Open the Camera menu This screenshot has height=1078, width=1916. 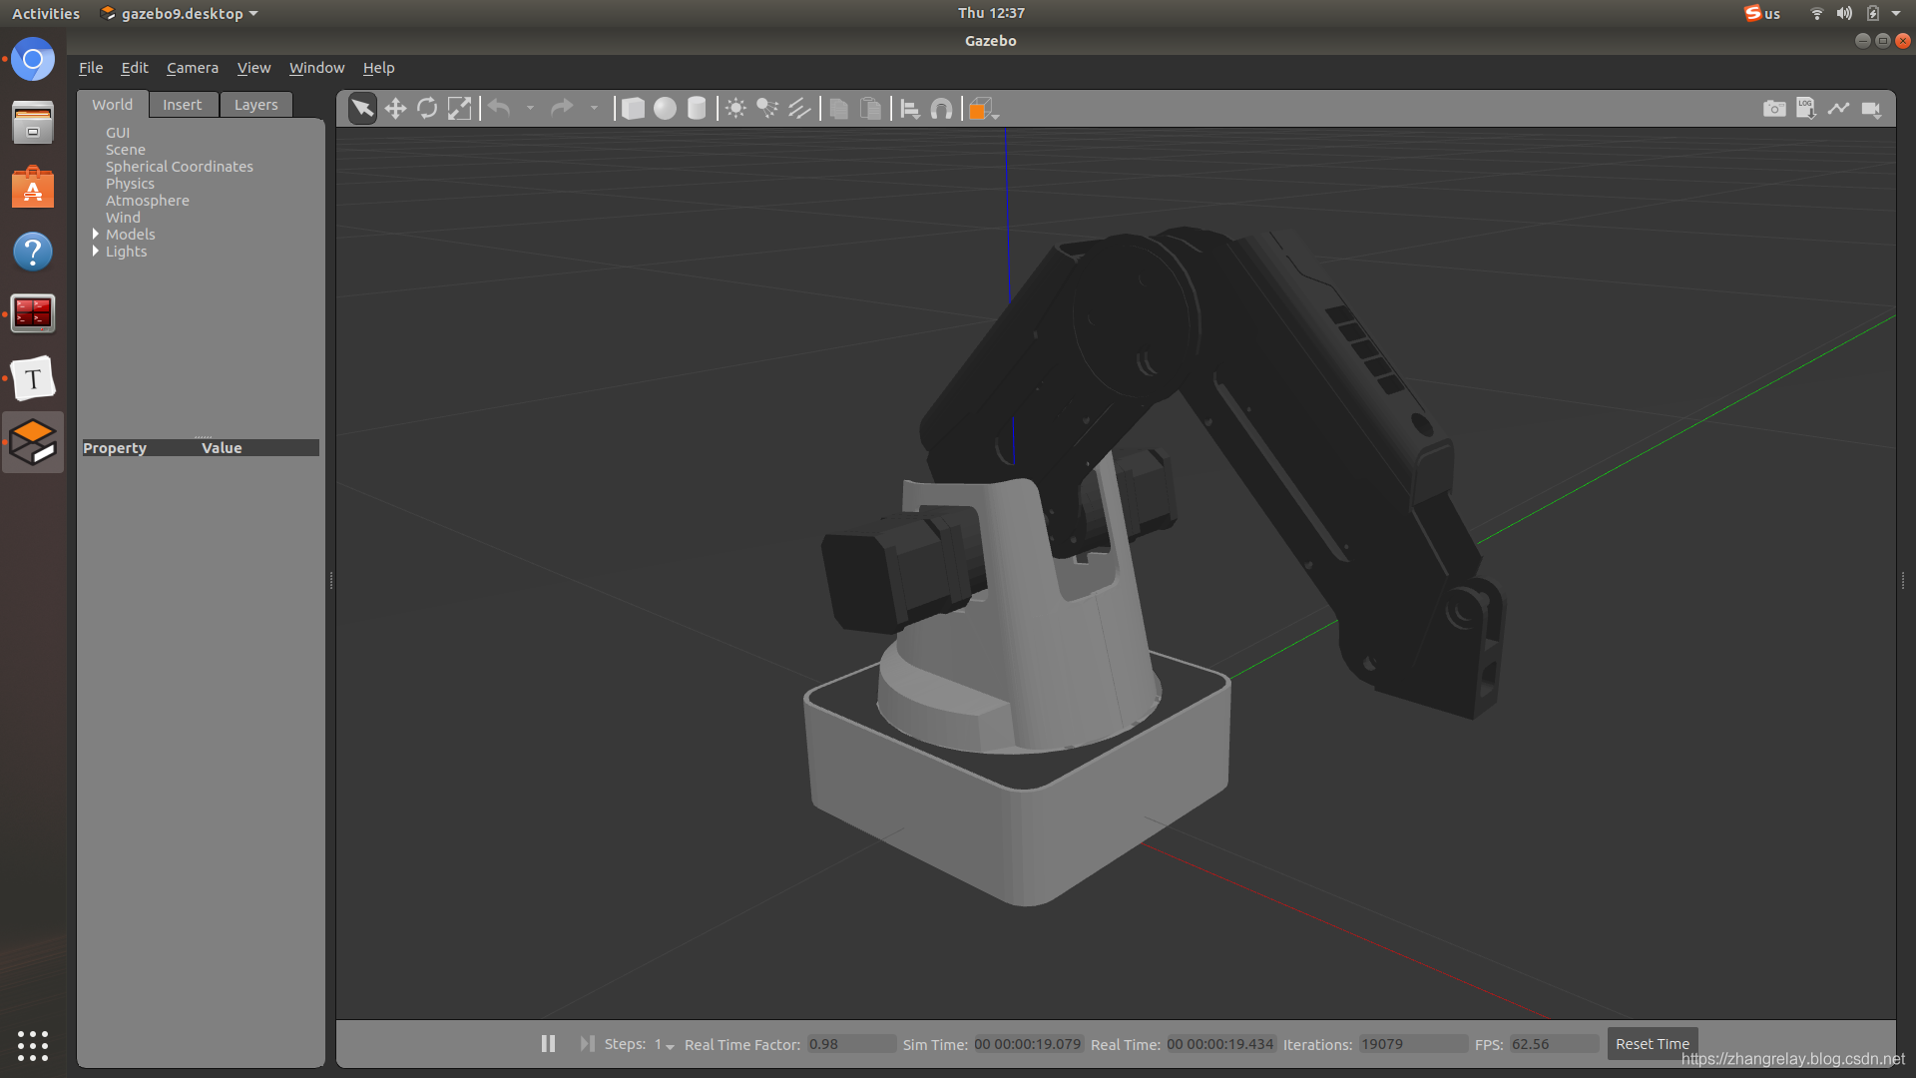coord(192,68)
